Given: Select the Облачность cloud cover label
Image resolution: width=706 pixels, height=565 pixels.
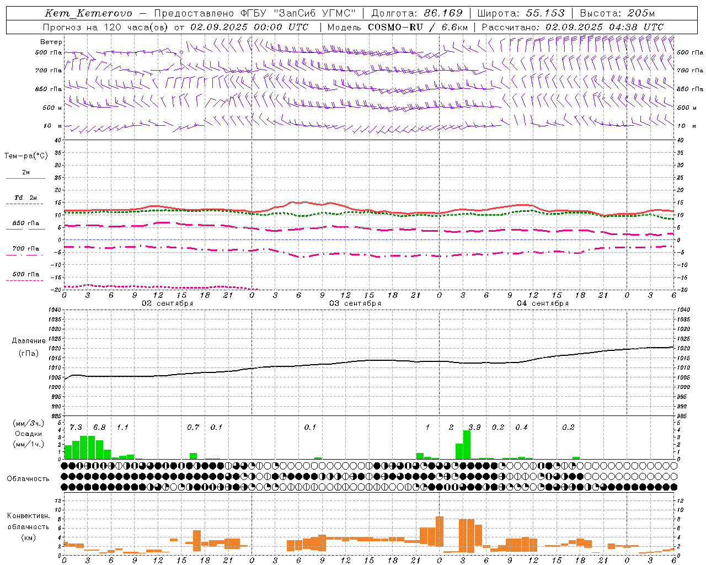Looking at the screenshot, I should [28, 479].
